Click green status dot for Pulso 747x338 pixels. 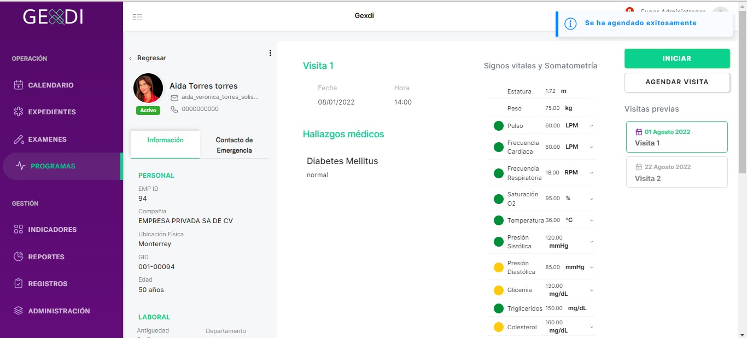(499, 126)
